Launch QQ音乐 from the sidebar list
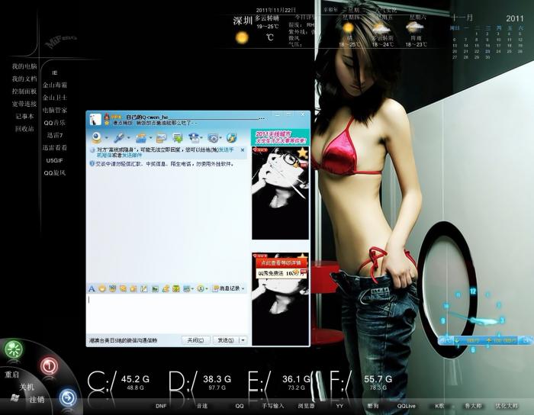The image size is (534, 415). 54,123
